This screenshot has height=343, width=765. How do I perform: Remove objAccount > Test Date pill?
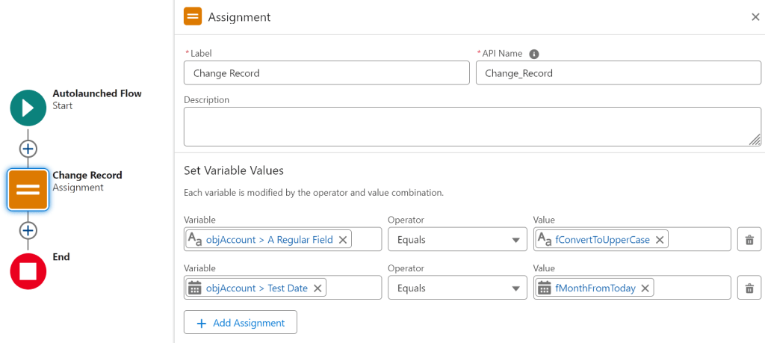[x=318, y=288]
